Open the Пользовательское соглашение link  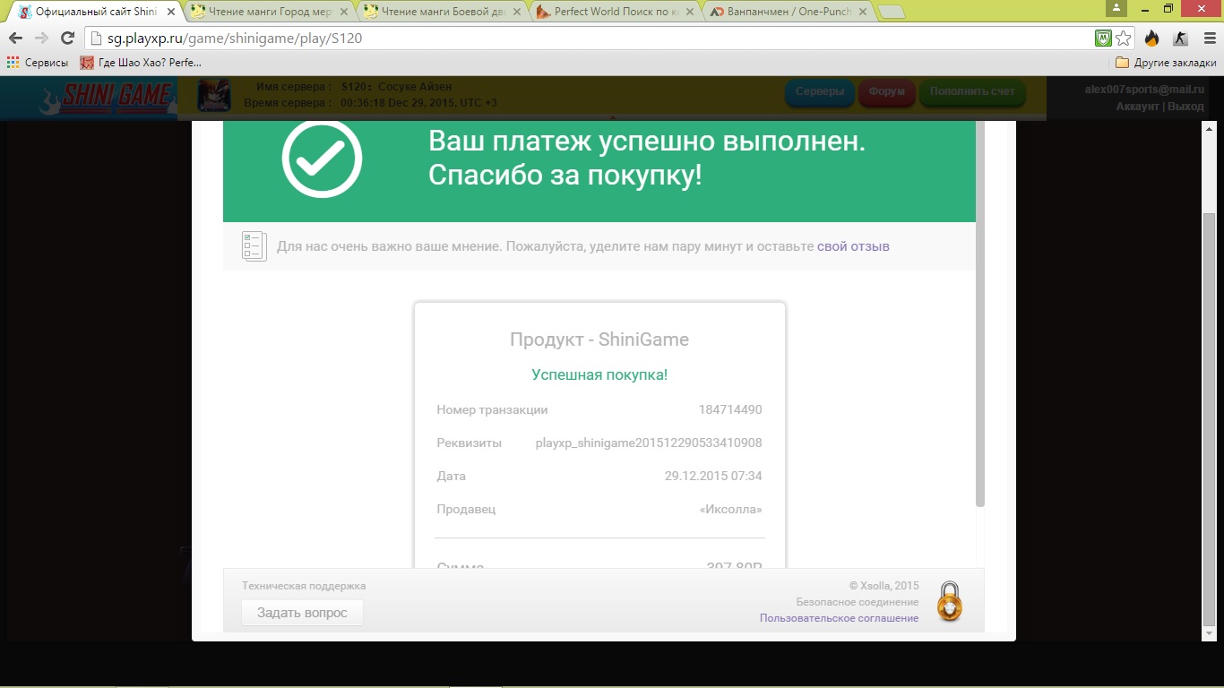tap(839, 618)
